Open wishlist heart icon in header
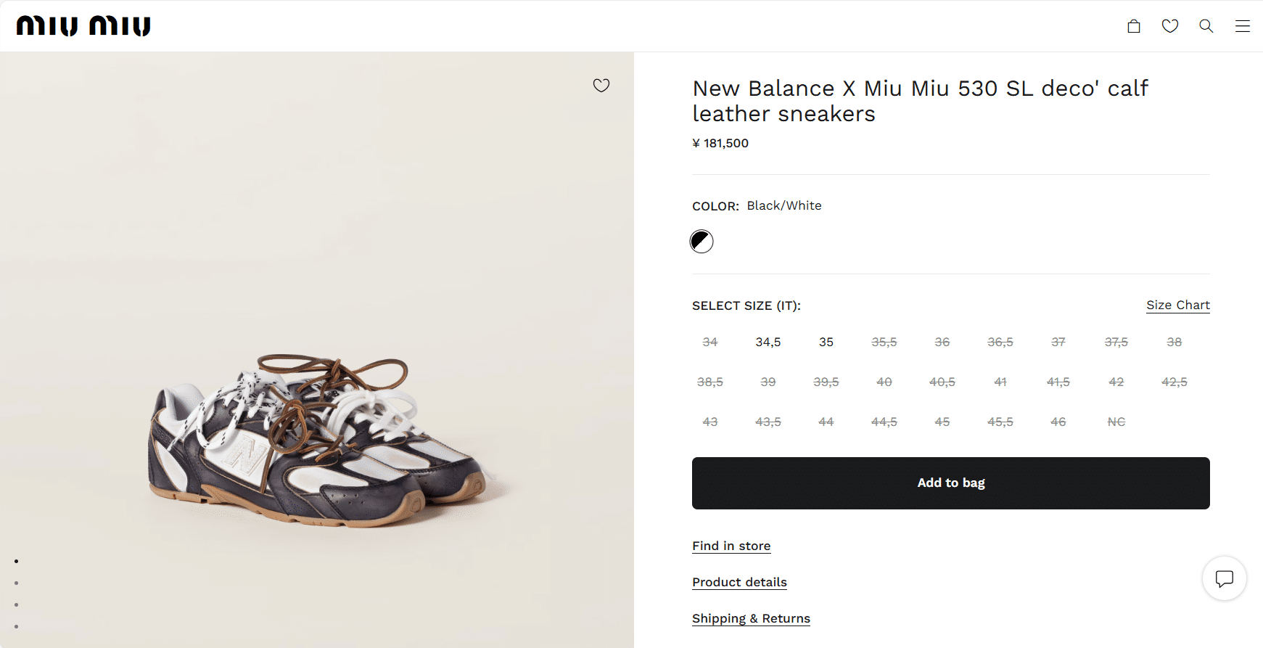Viewport: 1263px width, 648px height. (x=1170, y=26)
